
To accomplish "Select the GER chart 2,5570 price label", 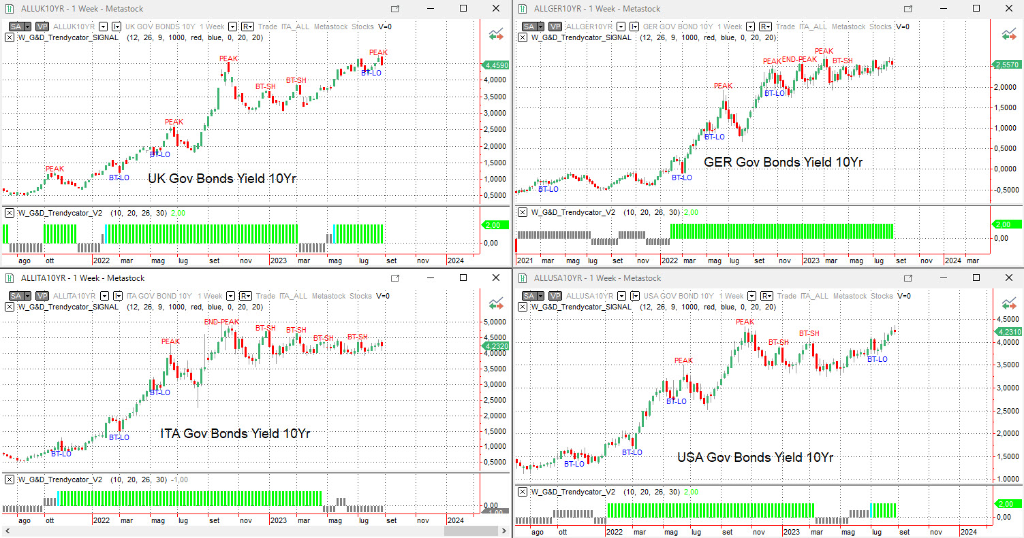I will click(x=1008, y=64).
